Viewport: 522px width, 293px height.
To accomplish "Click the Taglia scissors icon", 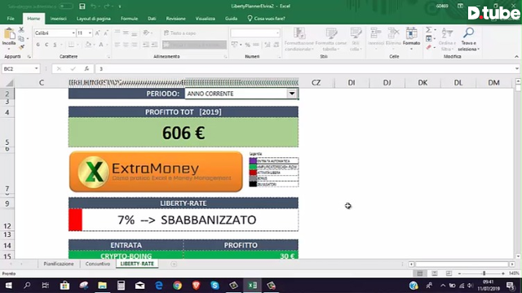I will [21, 29].
